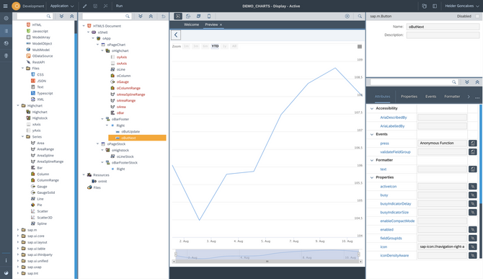Close the Preview tab
This screenshot has height=279, width=483.
(x=221, y=25)
